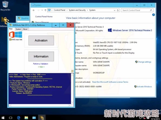This screenshot has height=120, width=161.
Task: Switch to the System tab in KMSAuto
Action: tap(18, 29)
